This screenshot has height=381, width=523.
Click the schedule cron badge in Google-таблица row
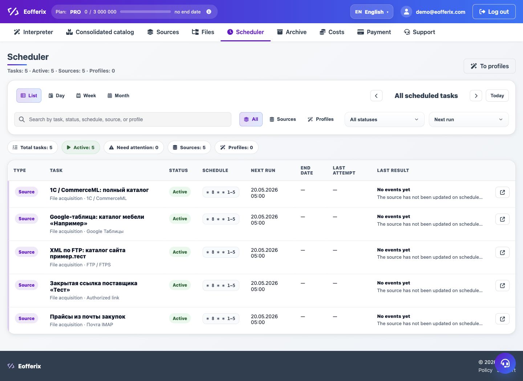coord(221,219)
